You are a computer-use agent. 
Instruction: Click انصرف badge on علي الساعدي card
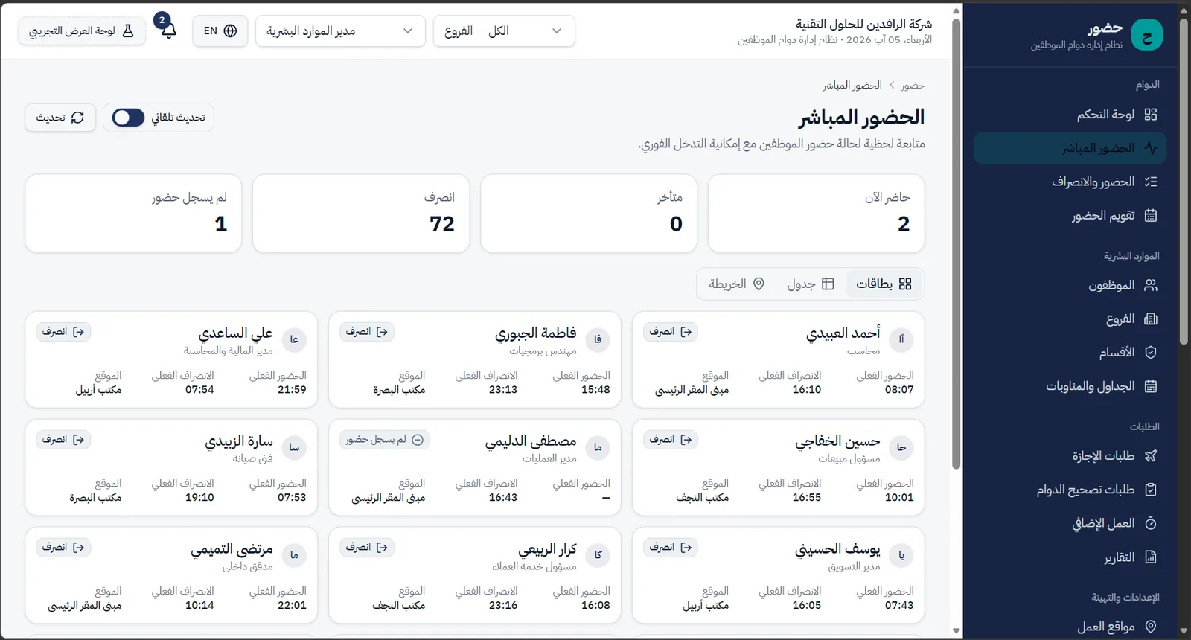(x=63, y=332)
